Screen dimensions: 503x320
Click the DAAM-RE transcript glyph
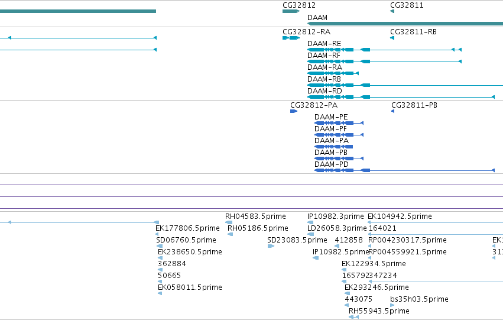pyautogui.click(x=384, y=50)
